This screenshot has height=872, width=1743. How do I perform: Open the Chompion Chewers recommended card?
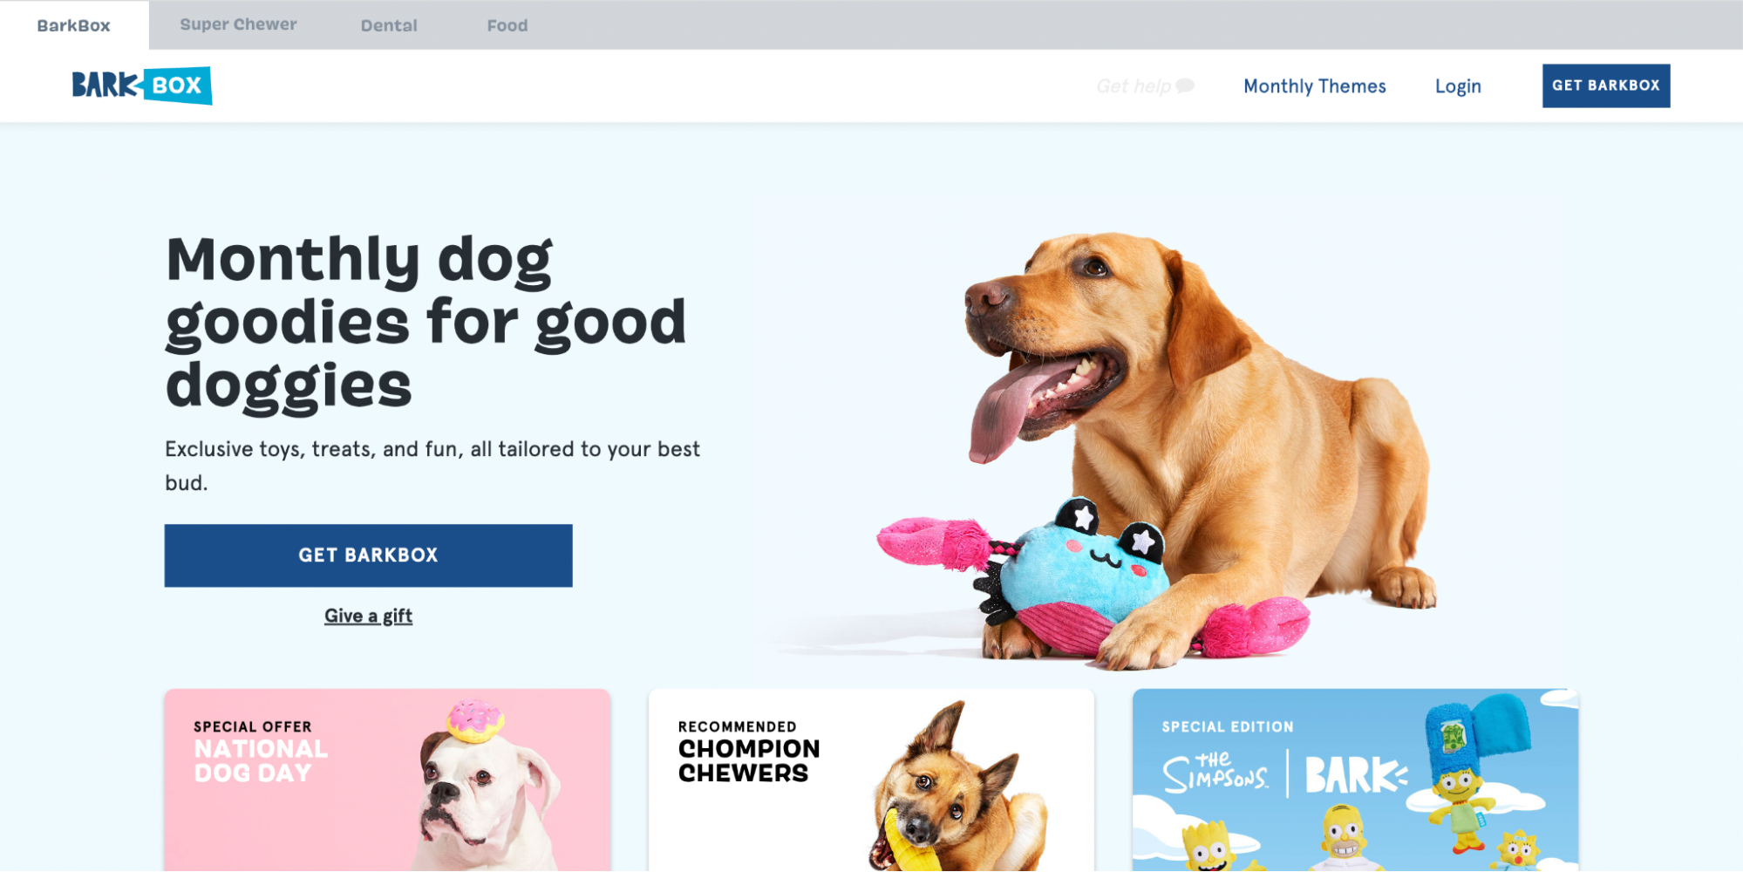coord(871,780)
